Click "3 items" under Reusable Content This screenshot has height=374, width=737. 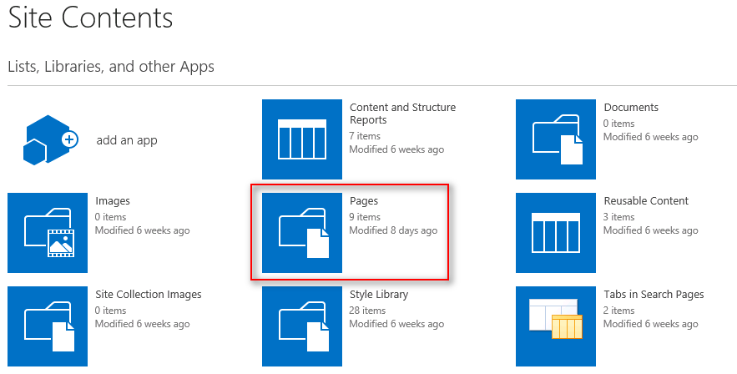(619, 217)
